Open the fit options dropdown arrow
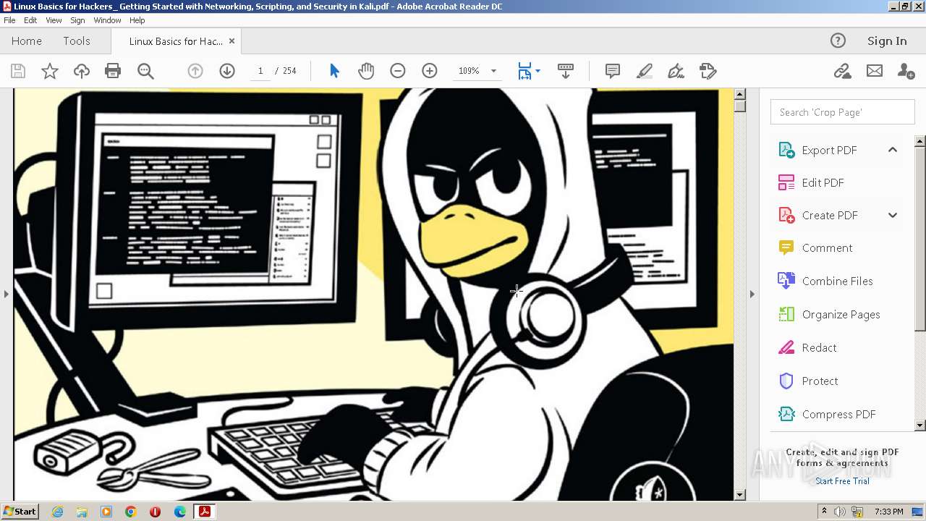Image resolution: width=926 pixels, height=521 pixels. pos(538,71)
